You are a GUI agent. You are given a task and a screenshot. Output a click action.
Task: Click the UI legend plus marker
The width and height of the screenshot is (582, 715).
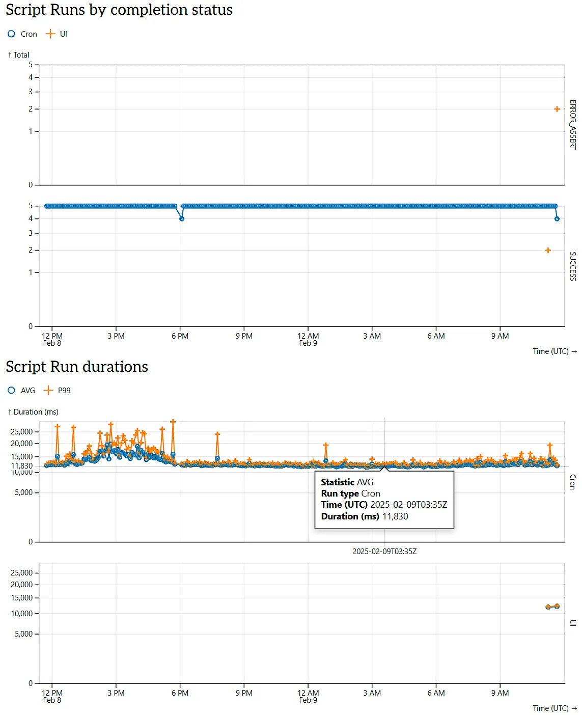coord(50,34)
